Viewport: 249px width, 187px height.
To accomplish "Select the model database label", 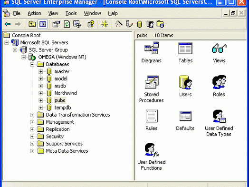I will pyautogui.click(x=61, y=79).
